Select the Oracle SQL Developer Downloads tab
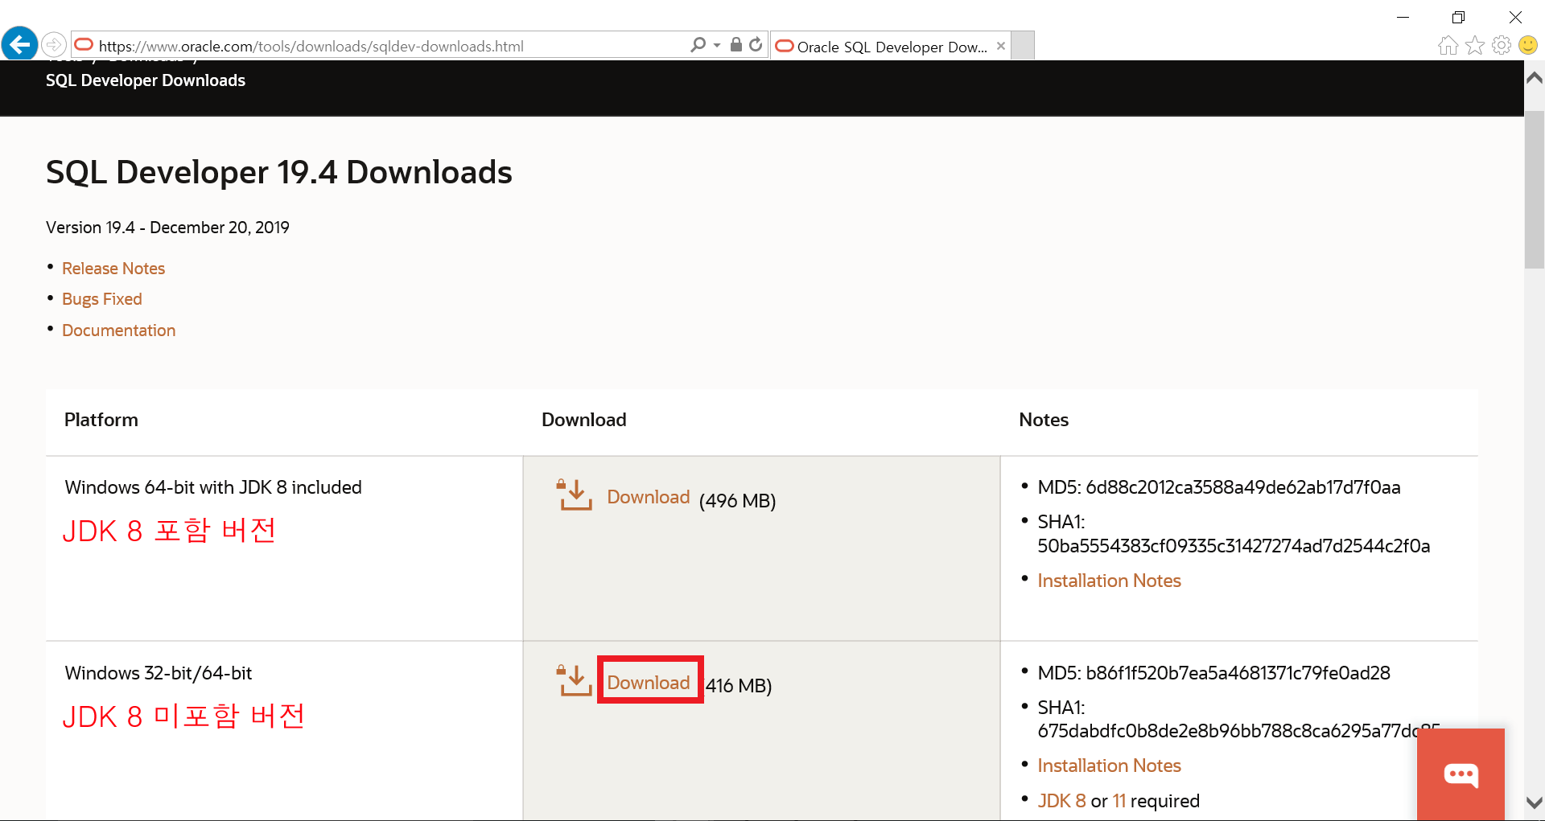Screen dimensions: 1545x821 point(892,46)
